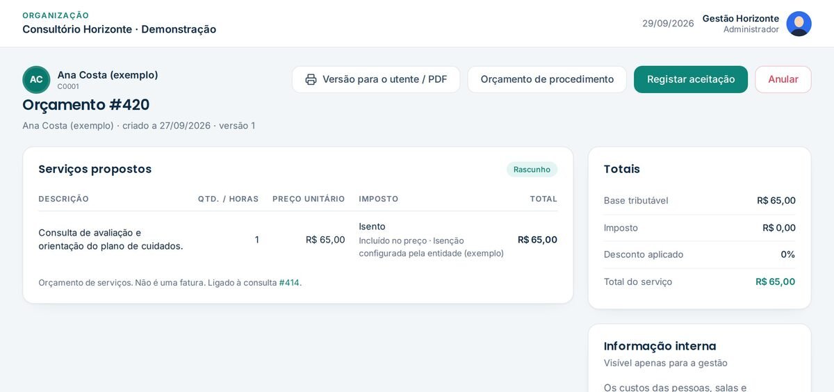Screen dimensions: 834x392
Task: Click the Descrição column header
Action: click(x=63, y=199)
